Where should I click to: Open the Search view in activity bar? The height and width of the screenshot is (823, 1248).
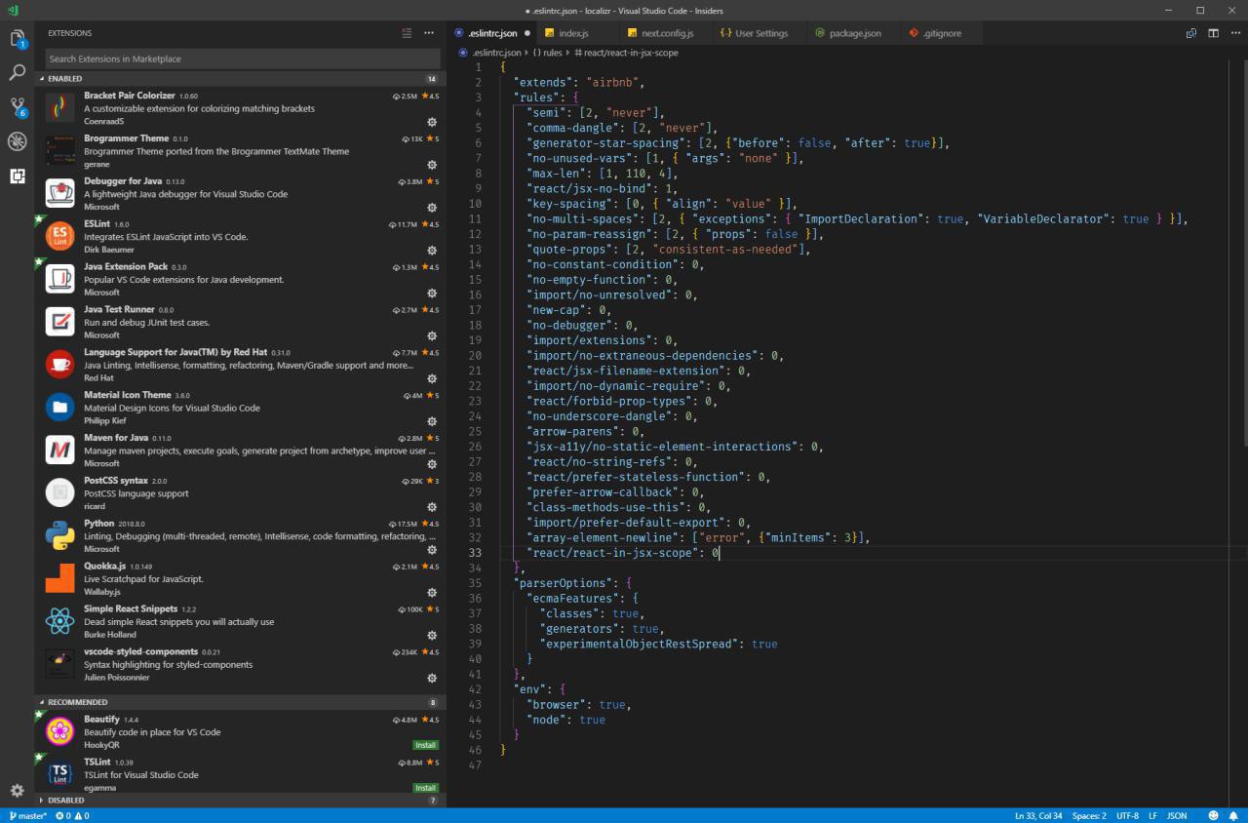(x=17, y=73)
